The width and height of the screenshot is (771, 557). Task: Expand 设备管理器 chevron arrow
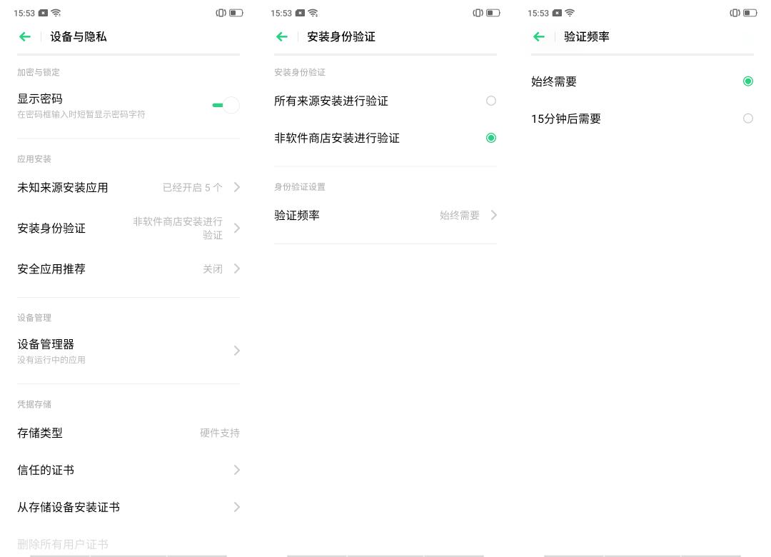pyautogui.click(x=237, y=351)
